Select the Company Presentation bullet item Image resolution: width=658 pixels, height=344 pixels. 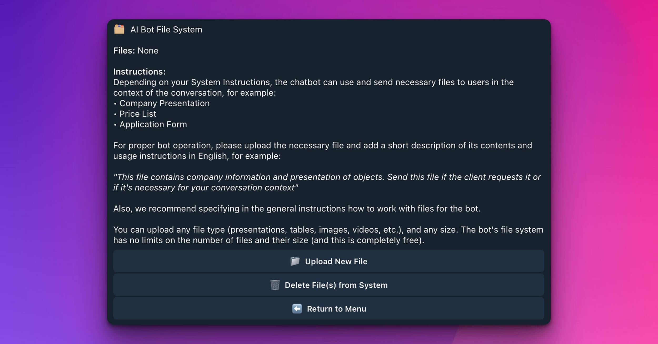point(164,103)
